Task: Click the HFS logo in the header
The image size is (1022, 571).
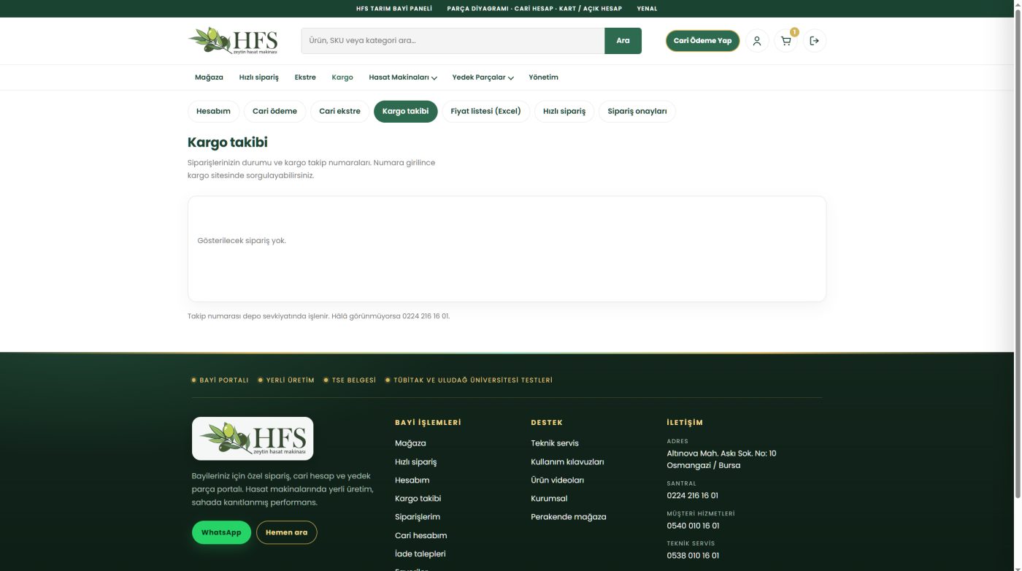Action: (233, 40)
